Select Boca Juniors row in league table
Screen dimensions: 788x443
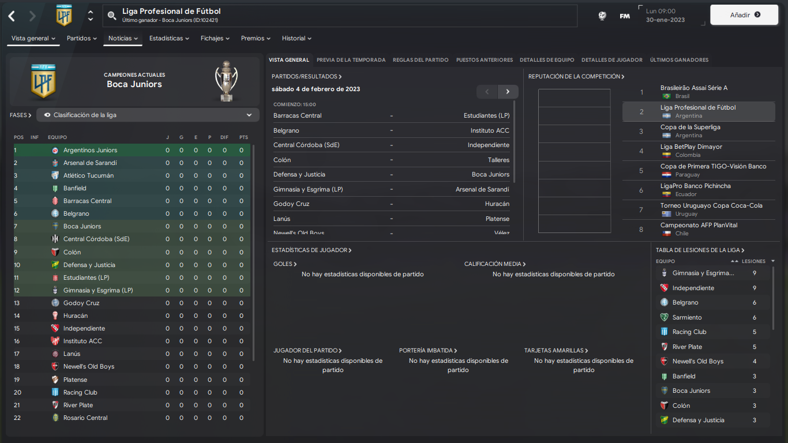click(x=132, y=226)
